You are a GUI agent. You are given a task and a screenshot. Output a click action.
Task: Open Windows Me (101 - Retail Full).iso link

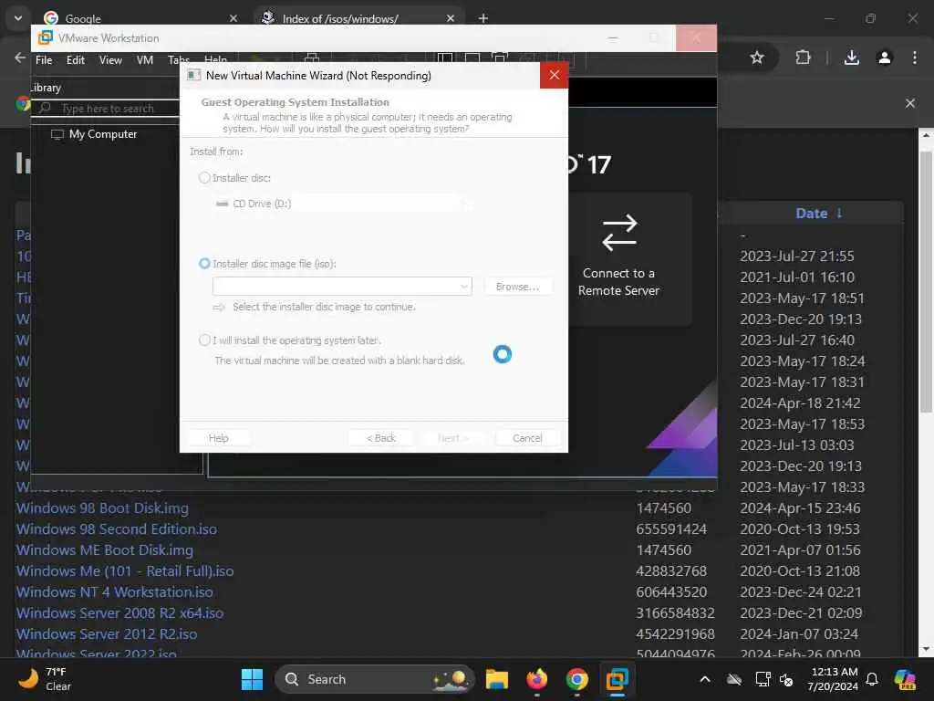coord(125,571)
